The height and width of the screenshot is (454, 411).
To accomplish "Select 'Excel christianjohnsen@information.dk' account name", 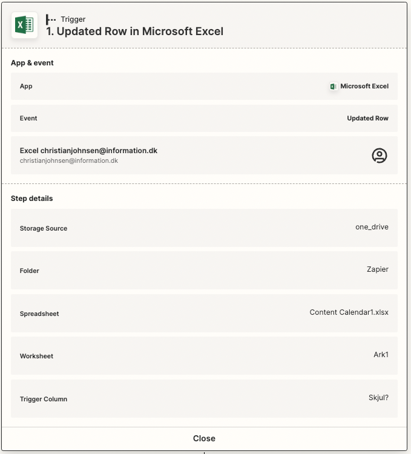I will coord(88,151).
